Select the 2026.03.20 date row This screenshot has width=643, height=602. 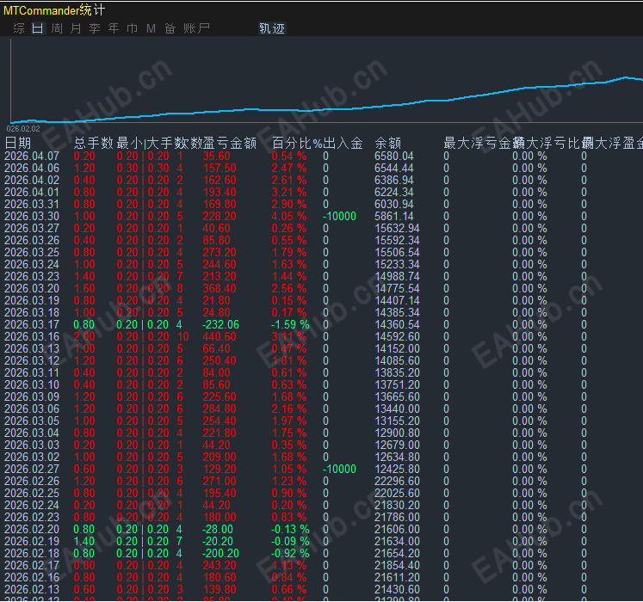pyautogui.click(x=32, y=288)
